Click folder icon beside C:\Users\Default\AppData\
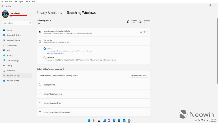Screen dimensions: 218x123 pyautogui.click(x=40, y=94)
